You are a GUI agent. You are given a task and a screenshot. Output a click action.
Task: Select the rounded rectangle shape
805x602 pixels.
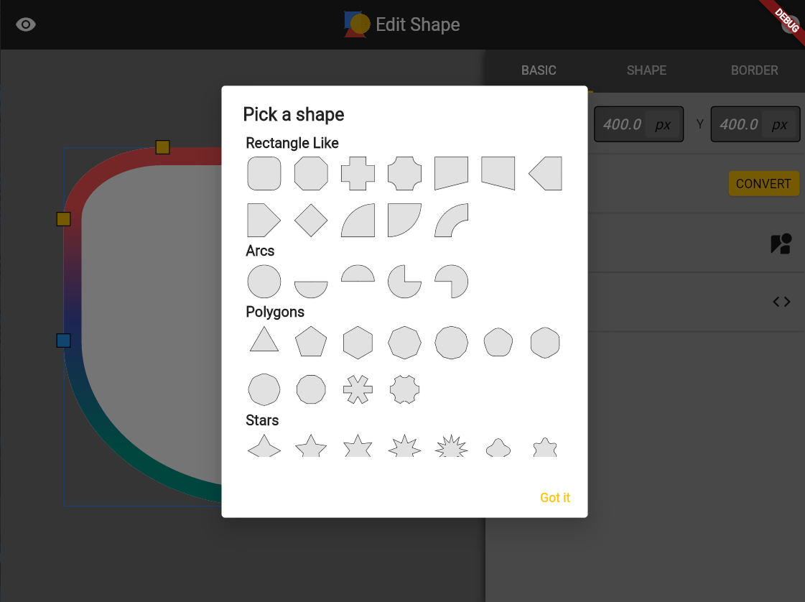[x=264, y=174]
